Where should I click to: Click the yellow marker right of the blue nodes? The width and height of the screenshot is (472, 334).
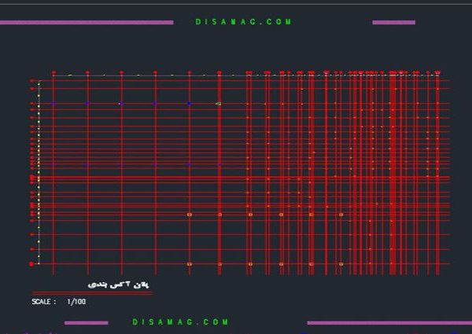coord(219,103)
